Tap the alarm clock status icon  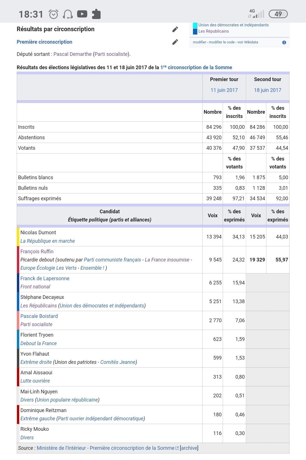(x=54, y=14)
